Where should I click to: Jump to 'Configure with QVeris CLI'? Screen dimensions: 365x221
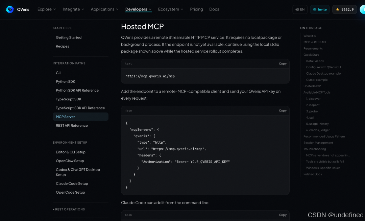(323, 67)
